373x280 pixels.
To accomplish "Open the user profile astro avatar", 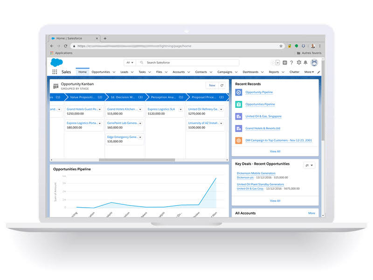I will coord(314,63).
